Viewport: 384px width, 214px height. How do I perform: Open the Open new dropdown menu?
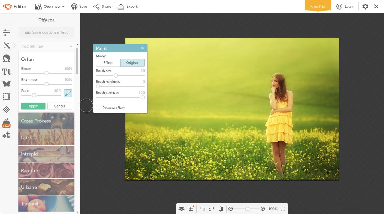point(49,6)
